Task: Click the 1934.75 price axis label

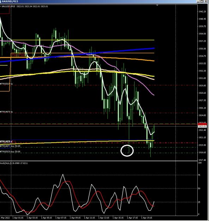Action: coord(202,56)
